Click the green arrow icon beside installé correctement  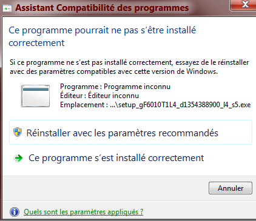18,158
